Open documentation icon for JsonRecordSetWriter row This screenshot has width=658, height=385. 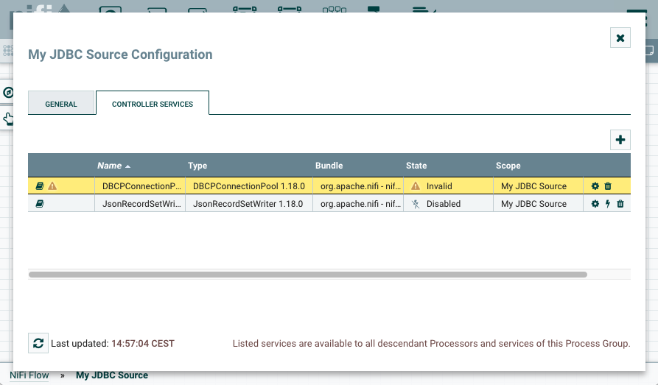pos(40,204)
